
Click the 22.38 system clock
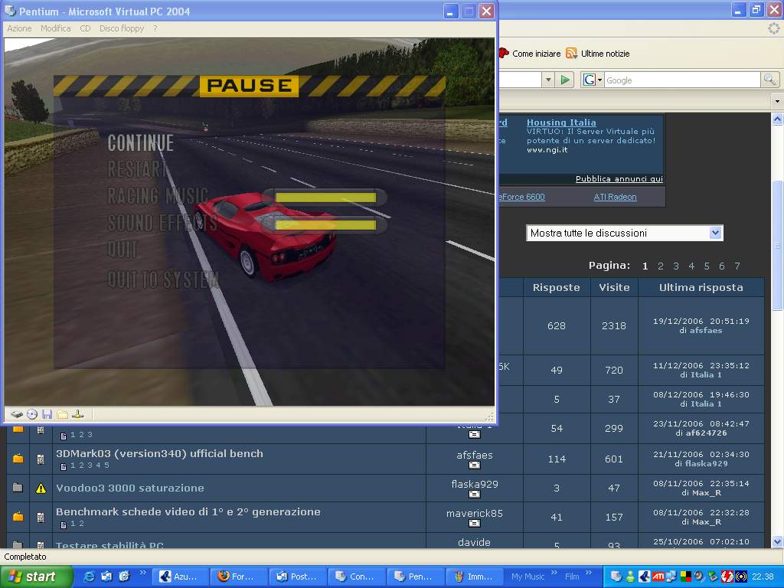763,577
